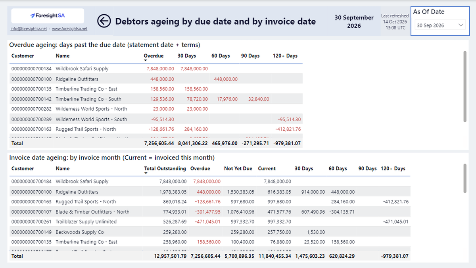The height and width of the screenshot is (268, 476).
Task: Sort invoice table by 90 Days header
Action: pos(367,169)
